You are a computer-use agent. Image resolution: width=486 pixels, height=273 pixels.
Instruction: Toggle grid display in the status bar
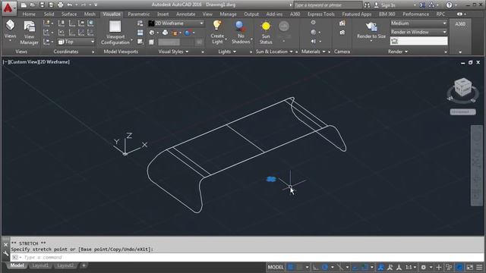[290, 267]
